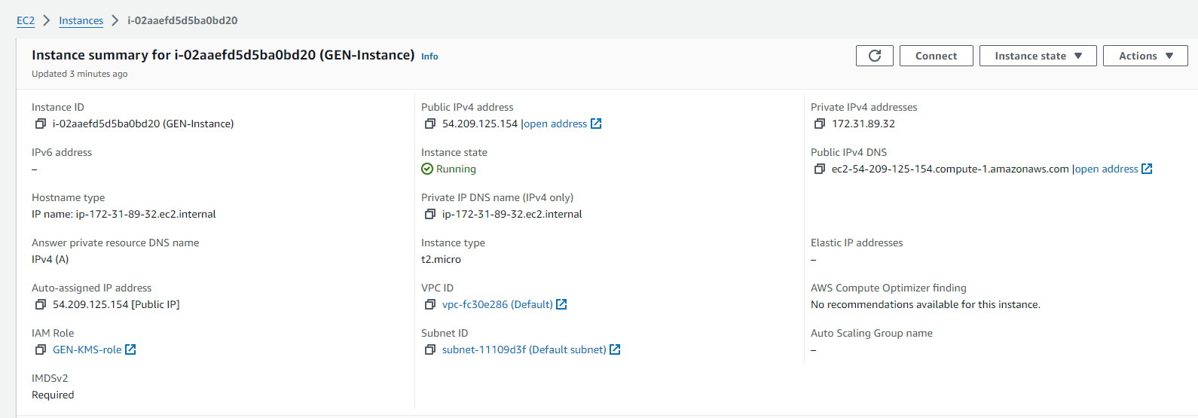The width and height of the screenshot is (1198, 418).
Task: Open the subnet-11109d3f default subnet link
Action: click(531, 349)
